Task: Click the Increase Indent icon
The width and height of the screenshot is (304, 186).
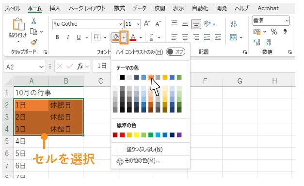Action: [218, 37]
